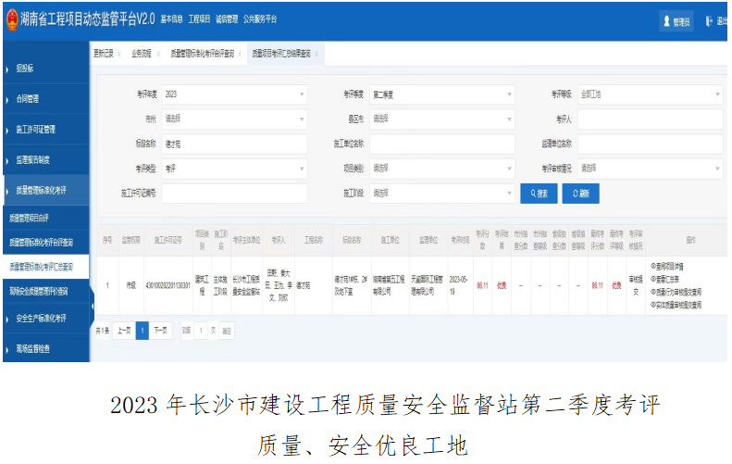Screen dimensions: 732x464
Task: Switch to the 更新记录 tab
Action: pos(104,54)
